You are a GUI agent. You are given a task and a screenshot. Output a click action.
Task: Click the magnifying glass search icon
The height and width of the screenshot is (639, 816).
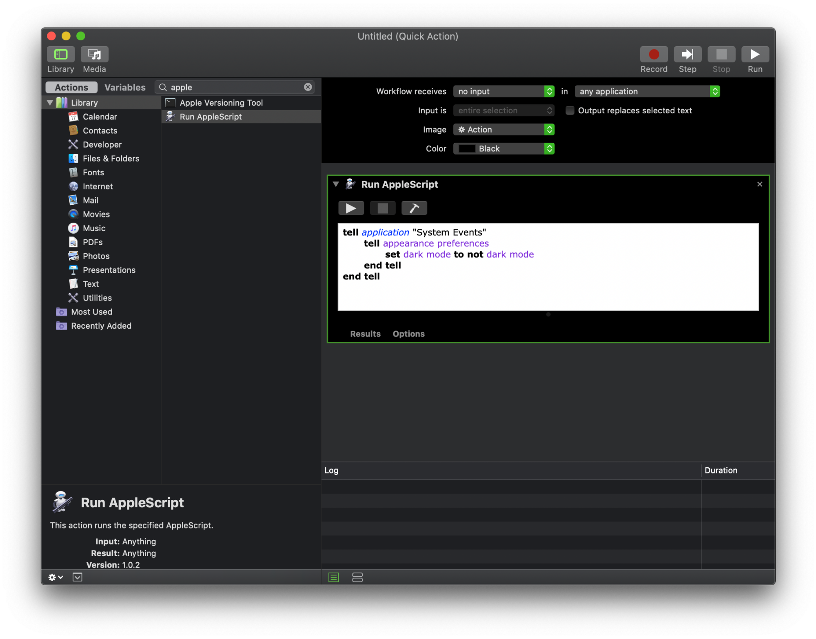click(x=163, y=87)
